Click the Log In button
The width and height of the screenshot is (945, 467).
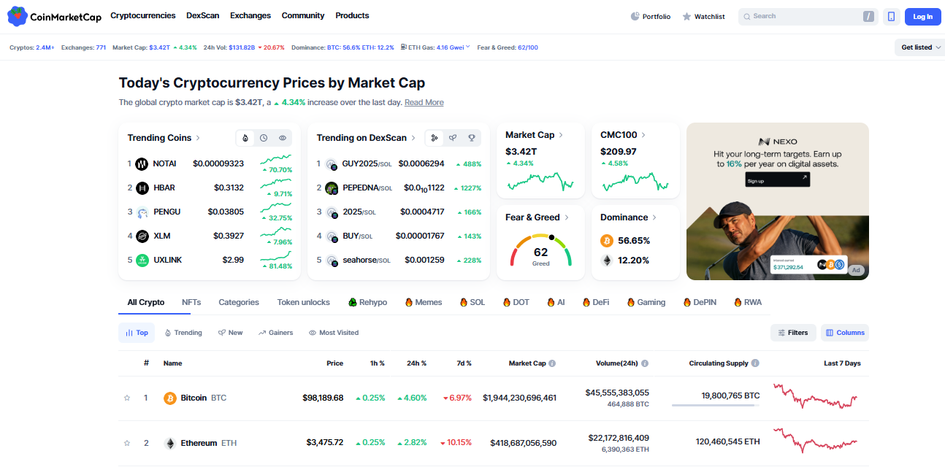tap(922, 17)
